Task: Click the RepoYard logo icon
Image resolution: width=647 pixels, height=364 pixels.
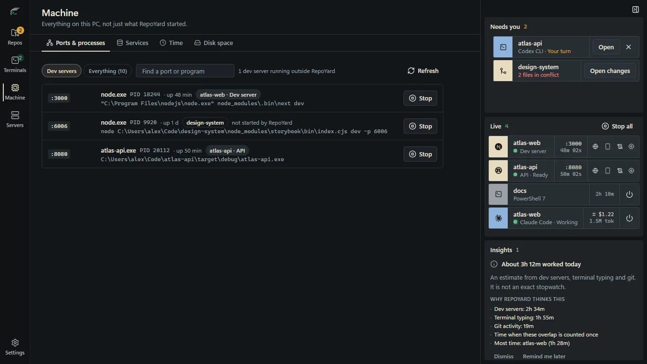Action: pos(15,11)
